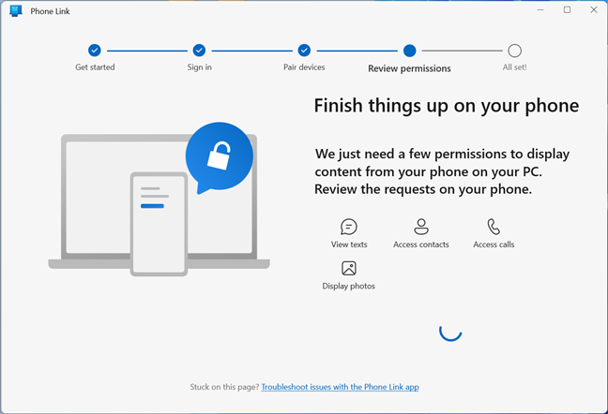Click the Access contacts person icon
This screenshot has width=608, height=414.
pos(421,227)
